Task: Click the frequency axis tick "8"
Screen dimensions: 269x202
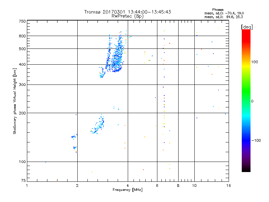Action: pos(178,186)
